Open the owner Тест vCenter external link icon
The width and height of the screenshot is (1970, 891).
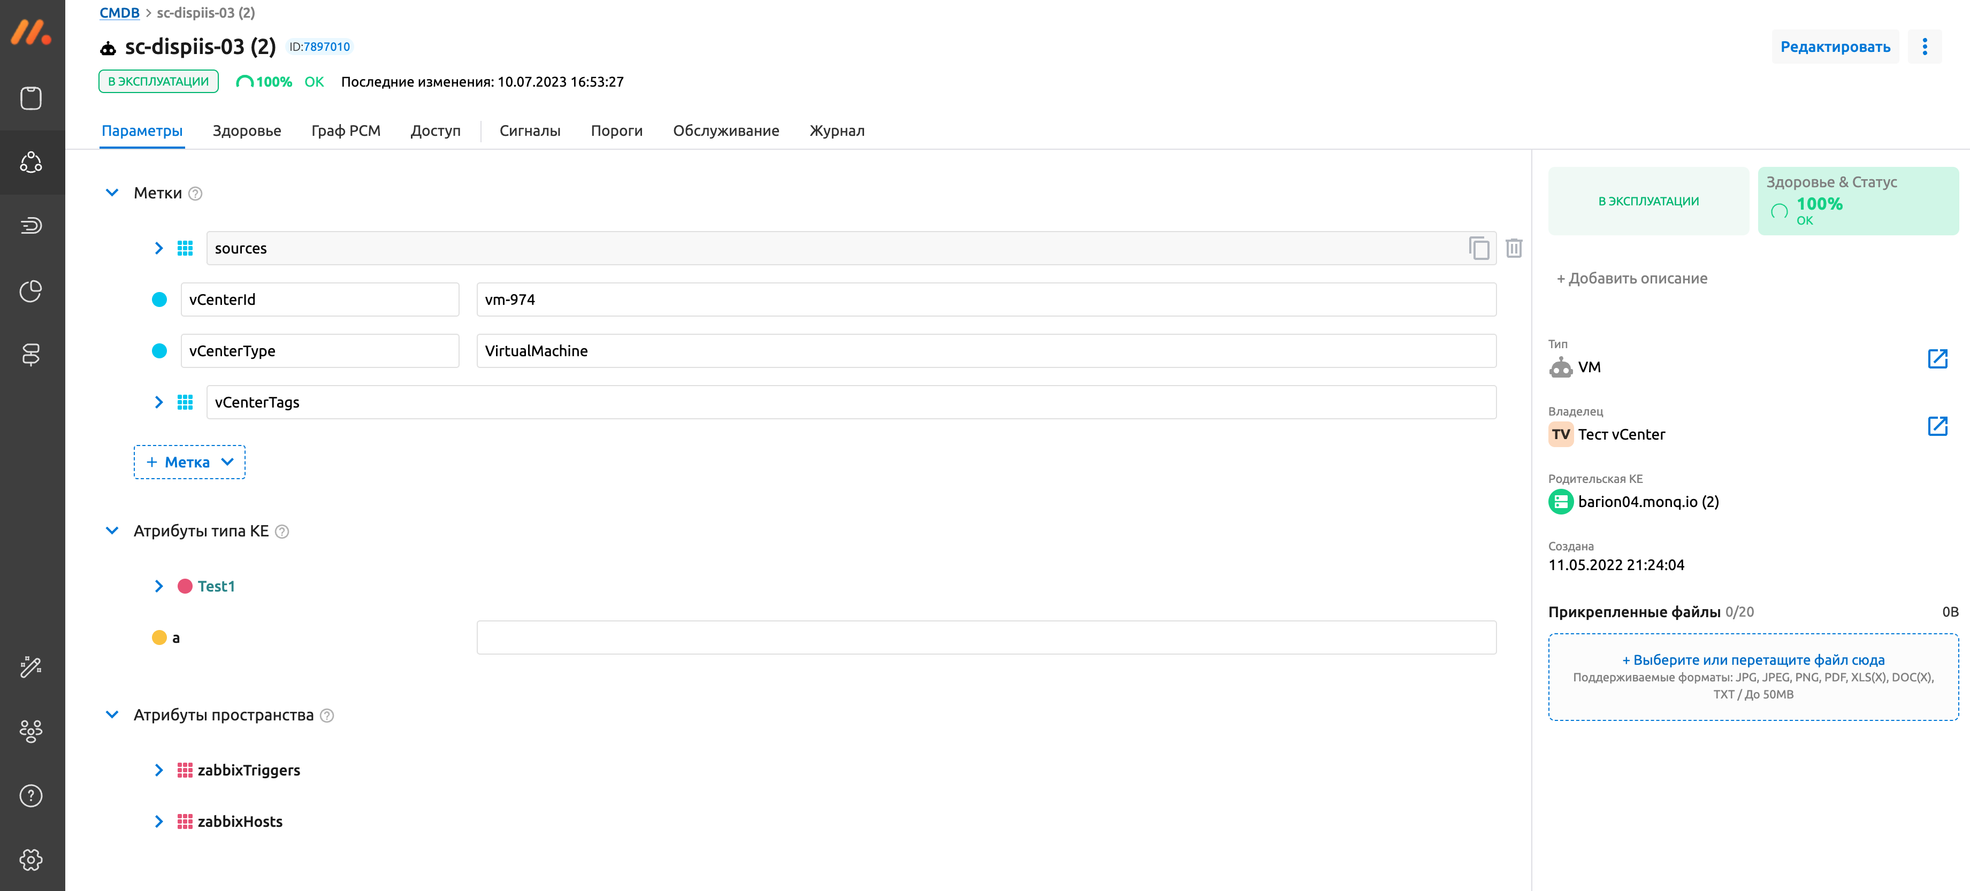point(1937,426)
